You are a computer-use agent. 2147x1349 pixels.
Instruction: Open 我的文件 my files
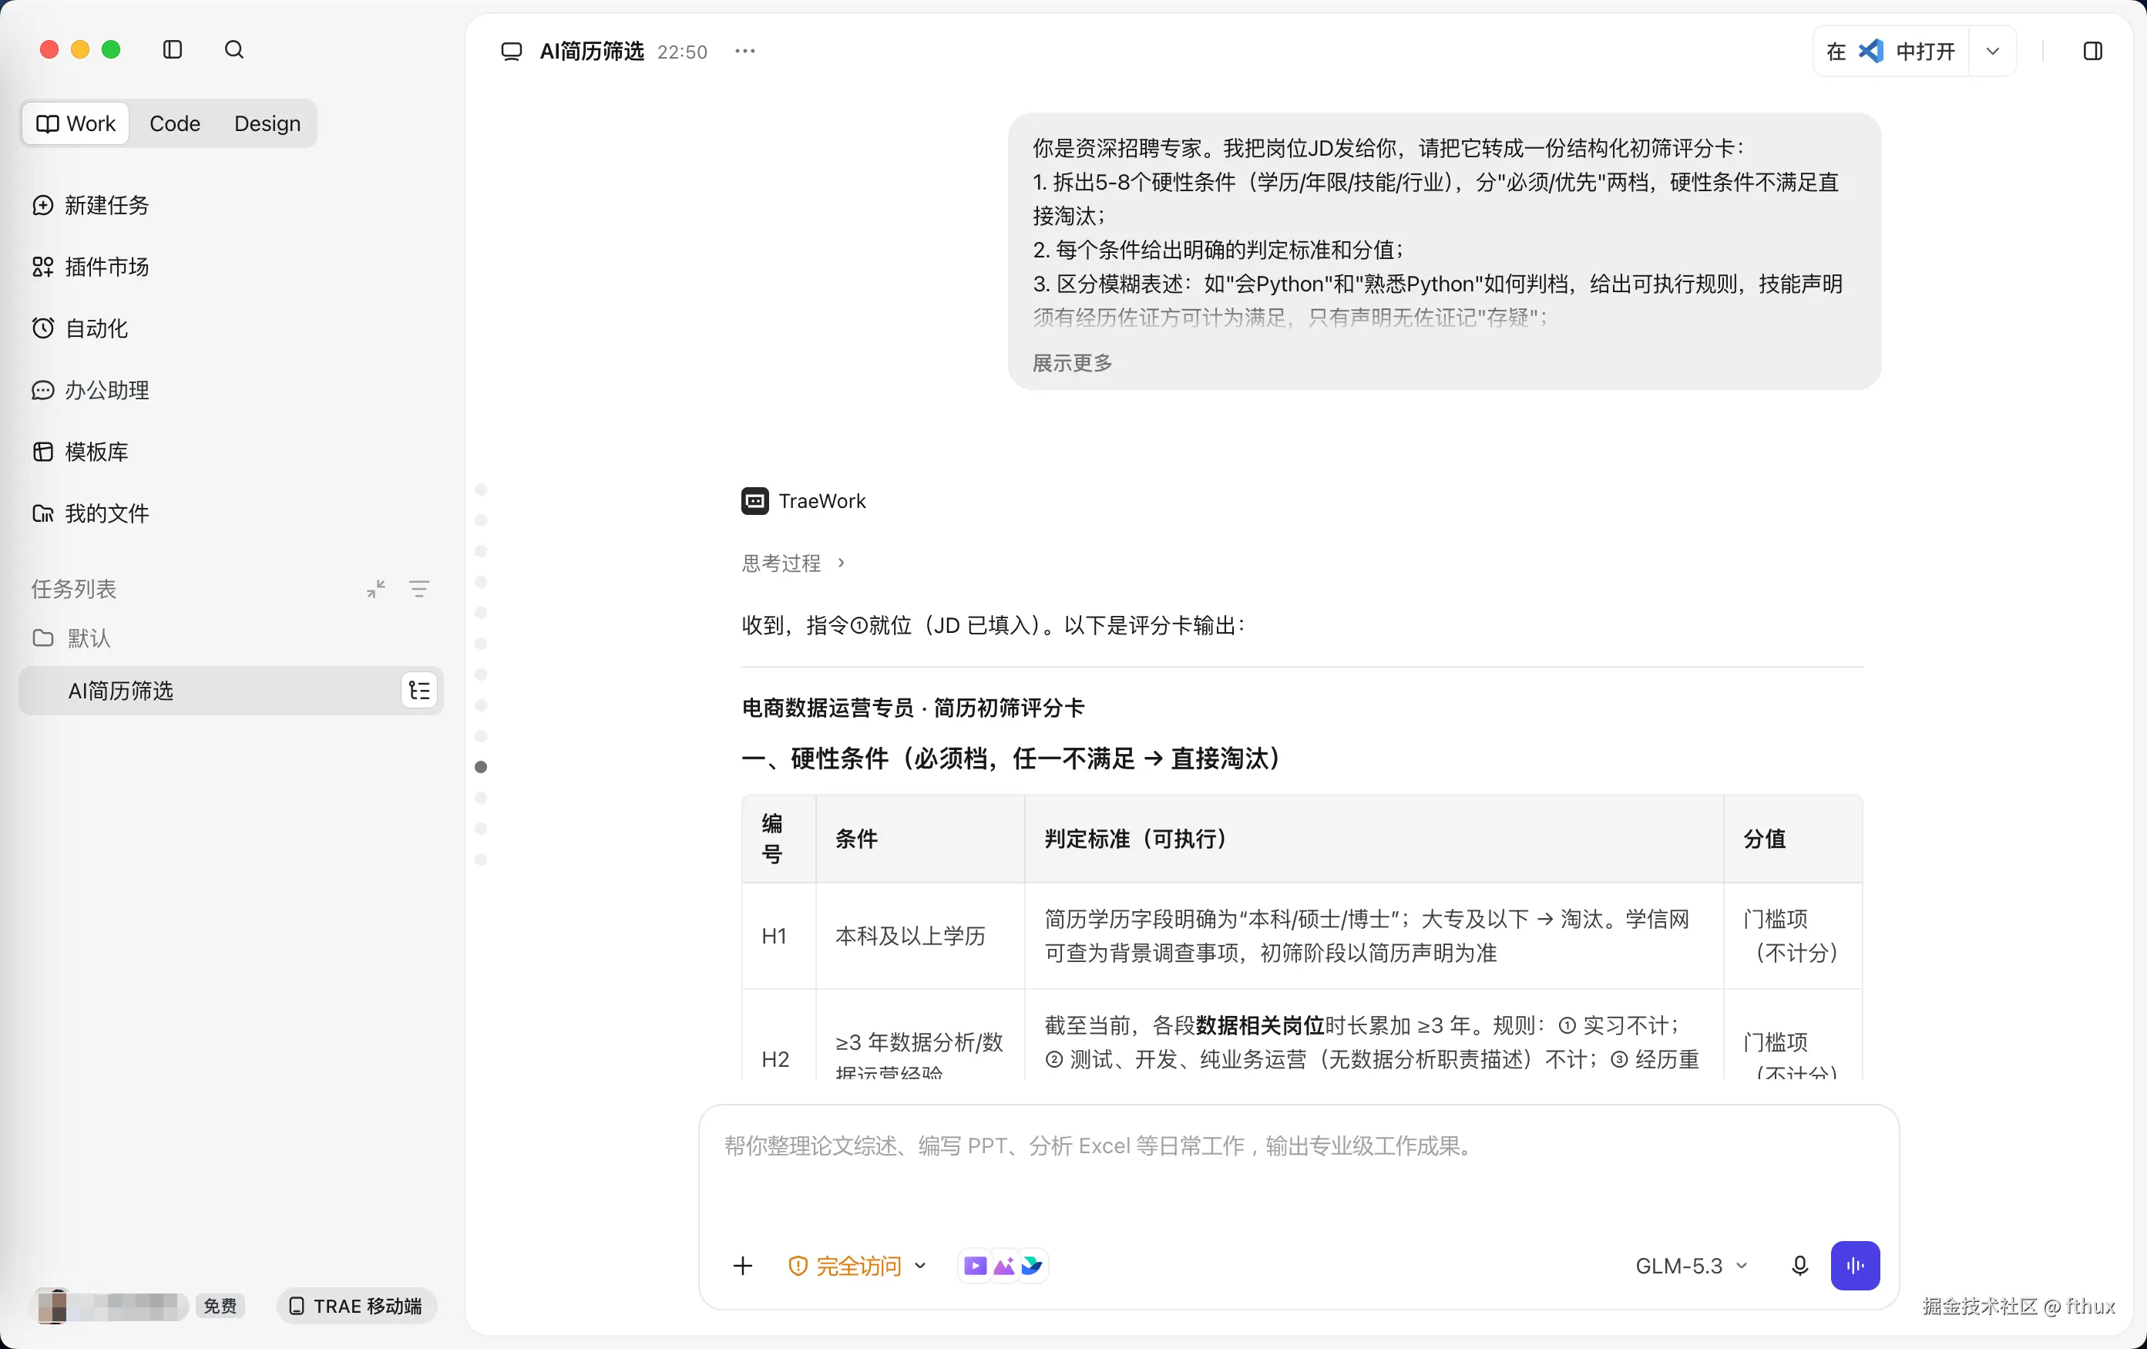91,513
